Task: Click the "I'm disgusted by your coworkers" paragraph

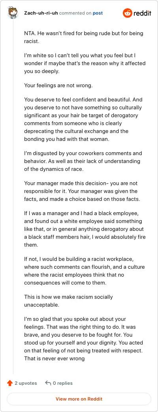Action: click(83, 161)
